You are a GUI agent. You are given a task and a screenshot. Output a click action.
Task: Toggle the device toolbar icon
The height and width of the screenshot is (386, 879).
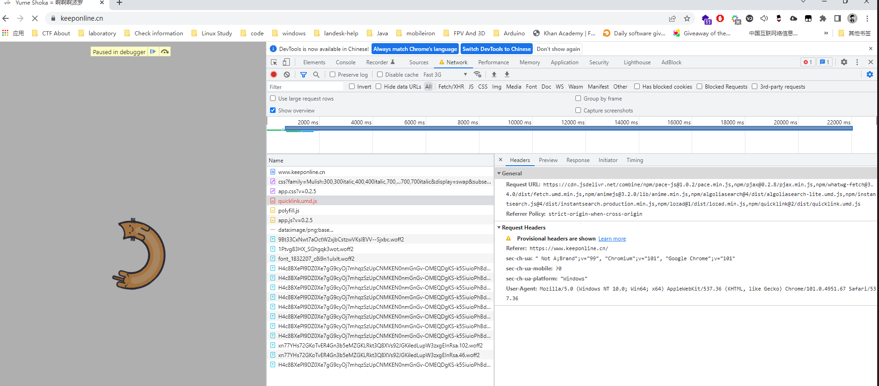286,62
